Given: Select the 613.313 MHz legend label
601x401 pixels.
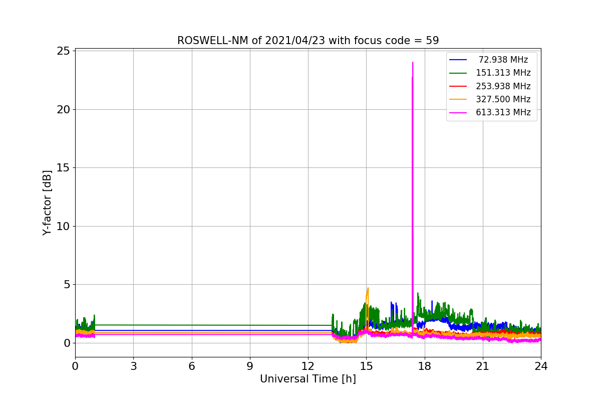Looking at the screenshot, I should (x=503, y=112).
